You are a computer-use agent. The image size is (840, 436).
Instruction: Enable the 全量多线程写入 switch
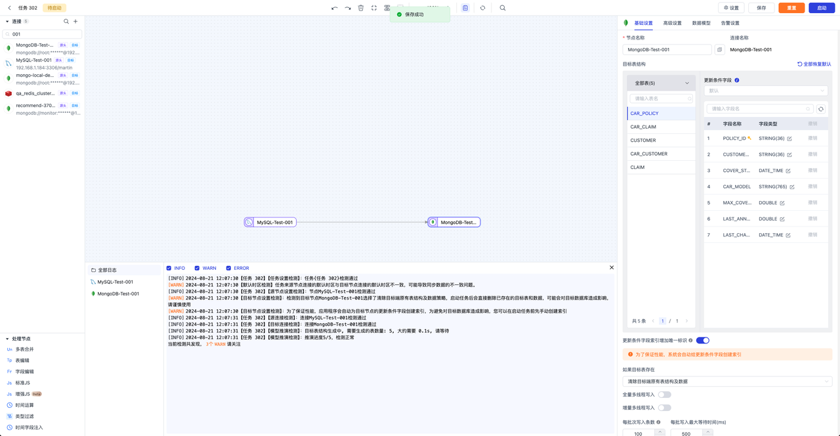(x=664, y=395)
